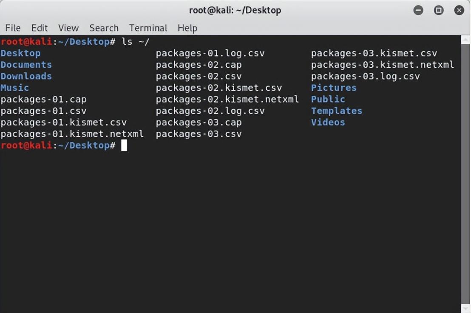Close the root@kali terminal window
The height and width of the screenshot is (313, 471).
click(x=459, y=10)
